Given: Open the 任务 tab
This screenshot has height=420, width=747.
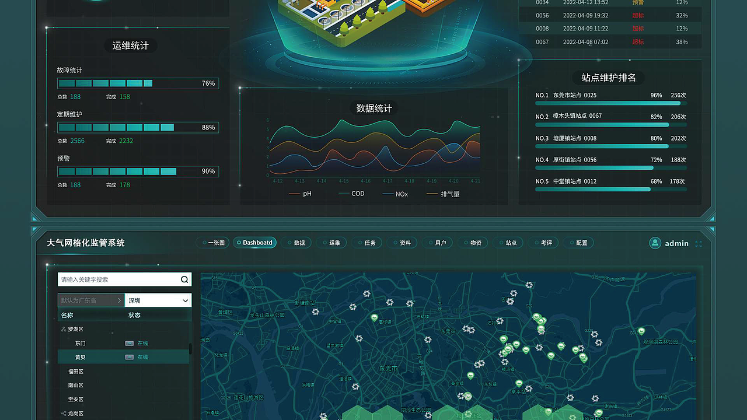Looking at the screenshot, I should (x=366, y=243).
